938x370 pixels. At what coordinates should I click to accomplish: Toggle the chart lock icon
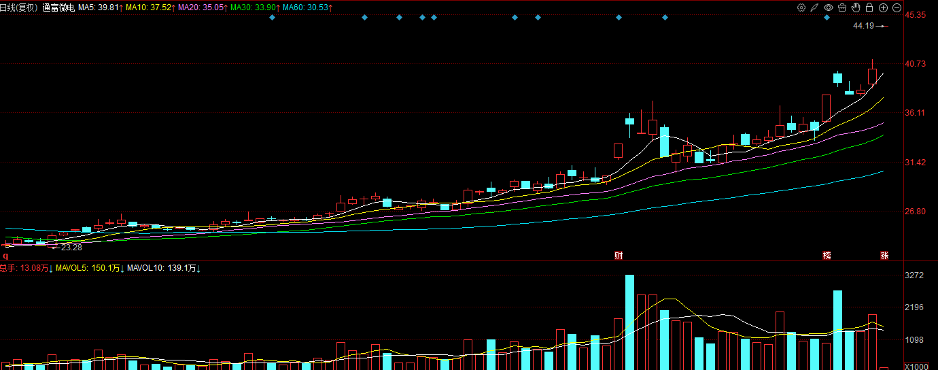[869, 7]
